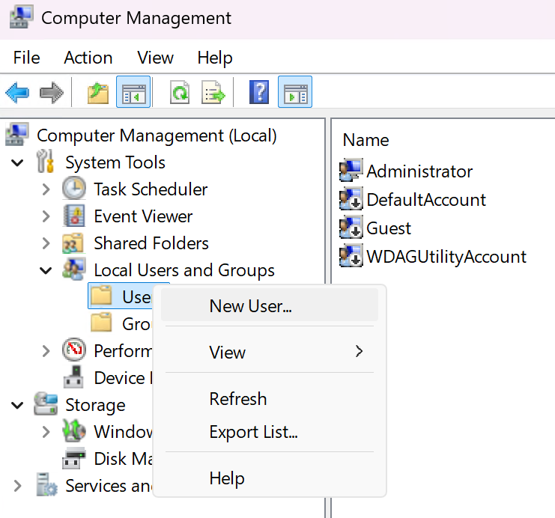The height and width of the screenshot is (518, 555).
Task: Expand the Shared Folders node
Action: (x=46, y=243)
